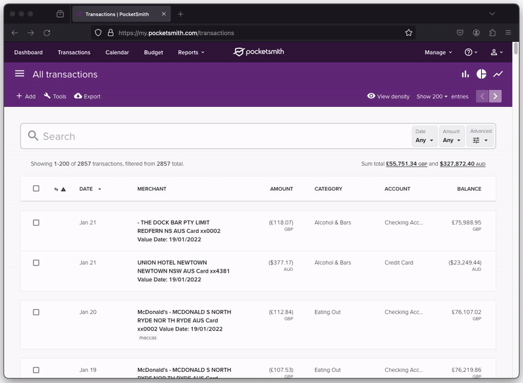Image resolution: width=523 pixels, height=383 pixels.
Task: Check the Union Hotel Newtown transaction
Action: point(36,263)
